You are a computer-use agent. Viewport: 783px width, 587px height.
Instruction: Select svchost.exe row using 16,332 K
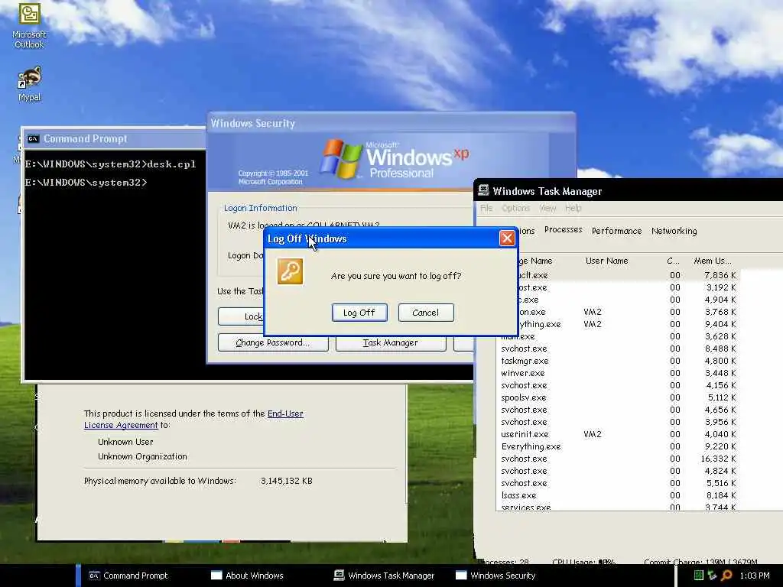tap(618, 459)
